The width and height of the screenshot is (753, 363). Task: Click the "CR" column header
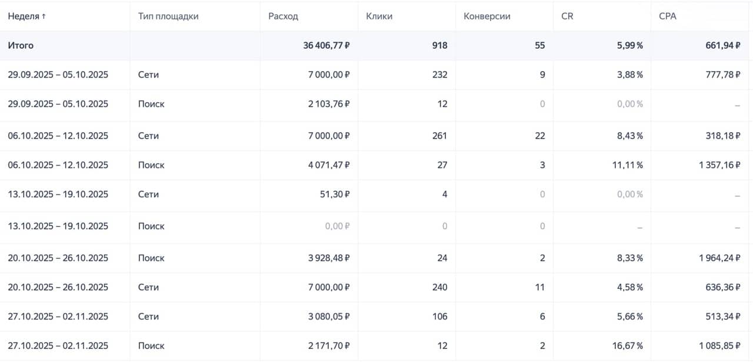pos(567,16)
